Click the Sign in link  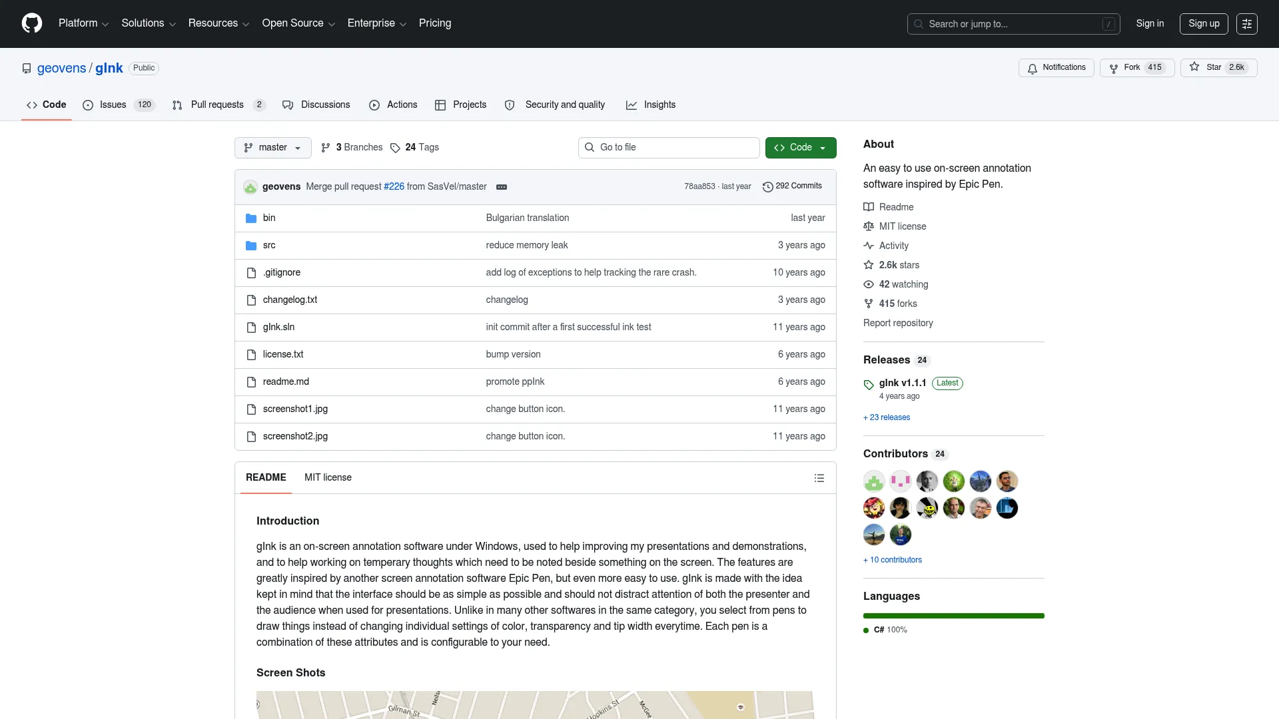pyautogui.click(x=1150, y=23)
